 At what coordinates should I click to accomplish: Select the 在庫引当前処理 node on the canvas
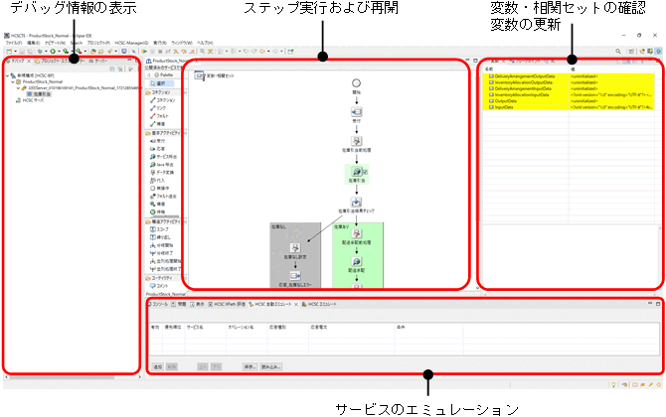pos(357,141)
